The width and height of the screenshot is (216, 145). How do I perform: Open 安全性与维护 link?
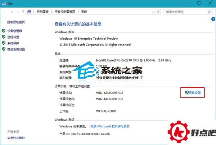tap(16, 138)
